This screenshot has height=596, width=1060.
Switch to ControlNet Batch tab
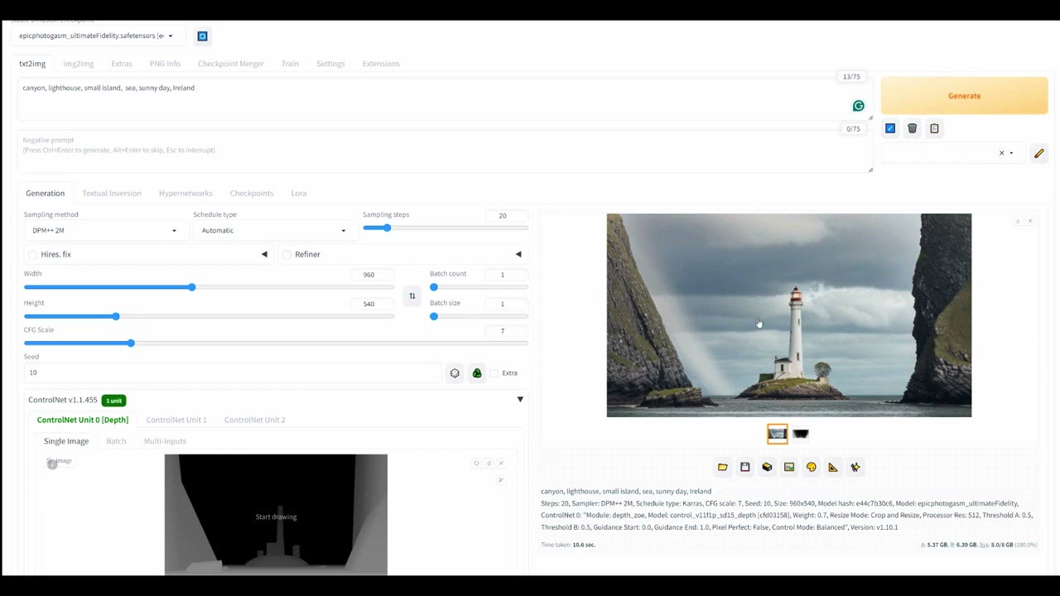point(116,441)
